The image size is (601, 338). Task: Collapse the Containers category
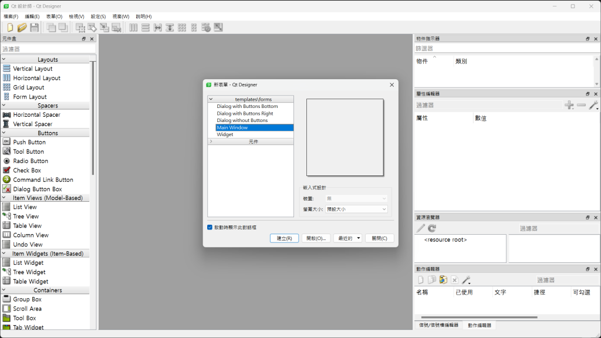click(4, 290)
